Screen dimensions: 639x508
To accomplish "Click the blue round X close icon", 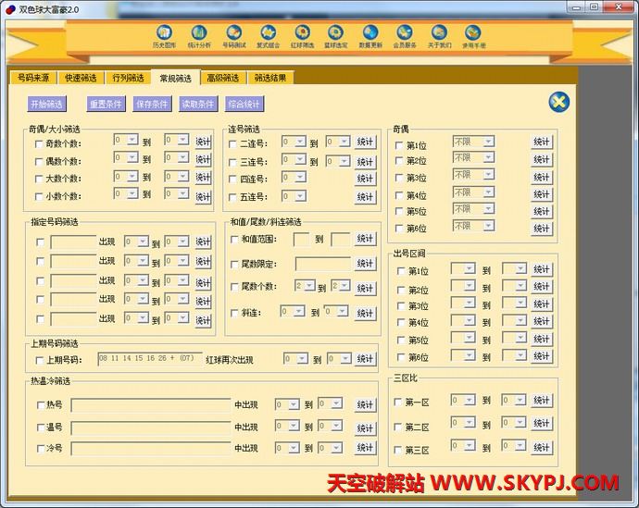I will 558,102.
